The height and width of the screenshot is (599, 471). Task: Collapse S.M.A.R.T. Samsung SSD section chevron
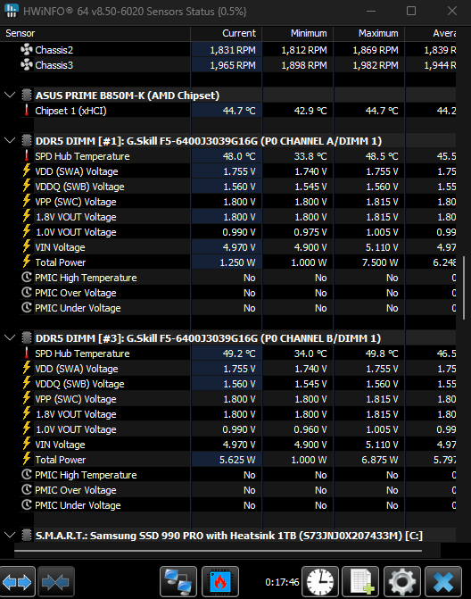click(x=10, y=535)
